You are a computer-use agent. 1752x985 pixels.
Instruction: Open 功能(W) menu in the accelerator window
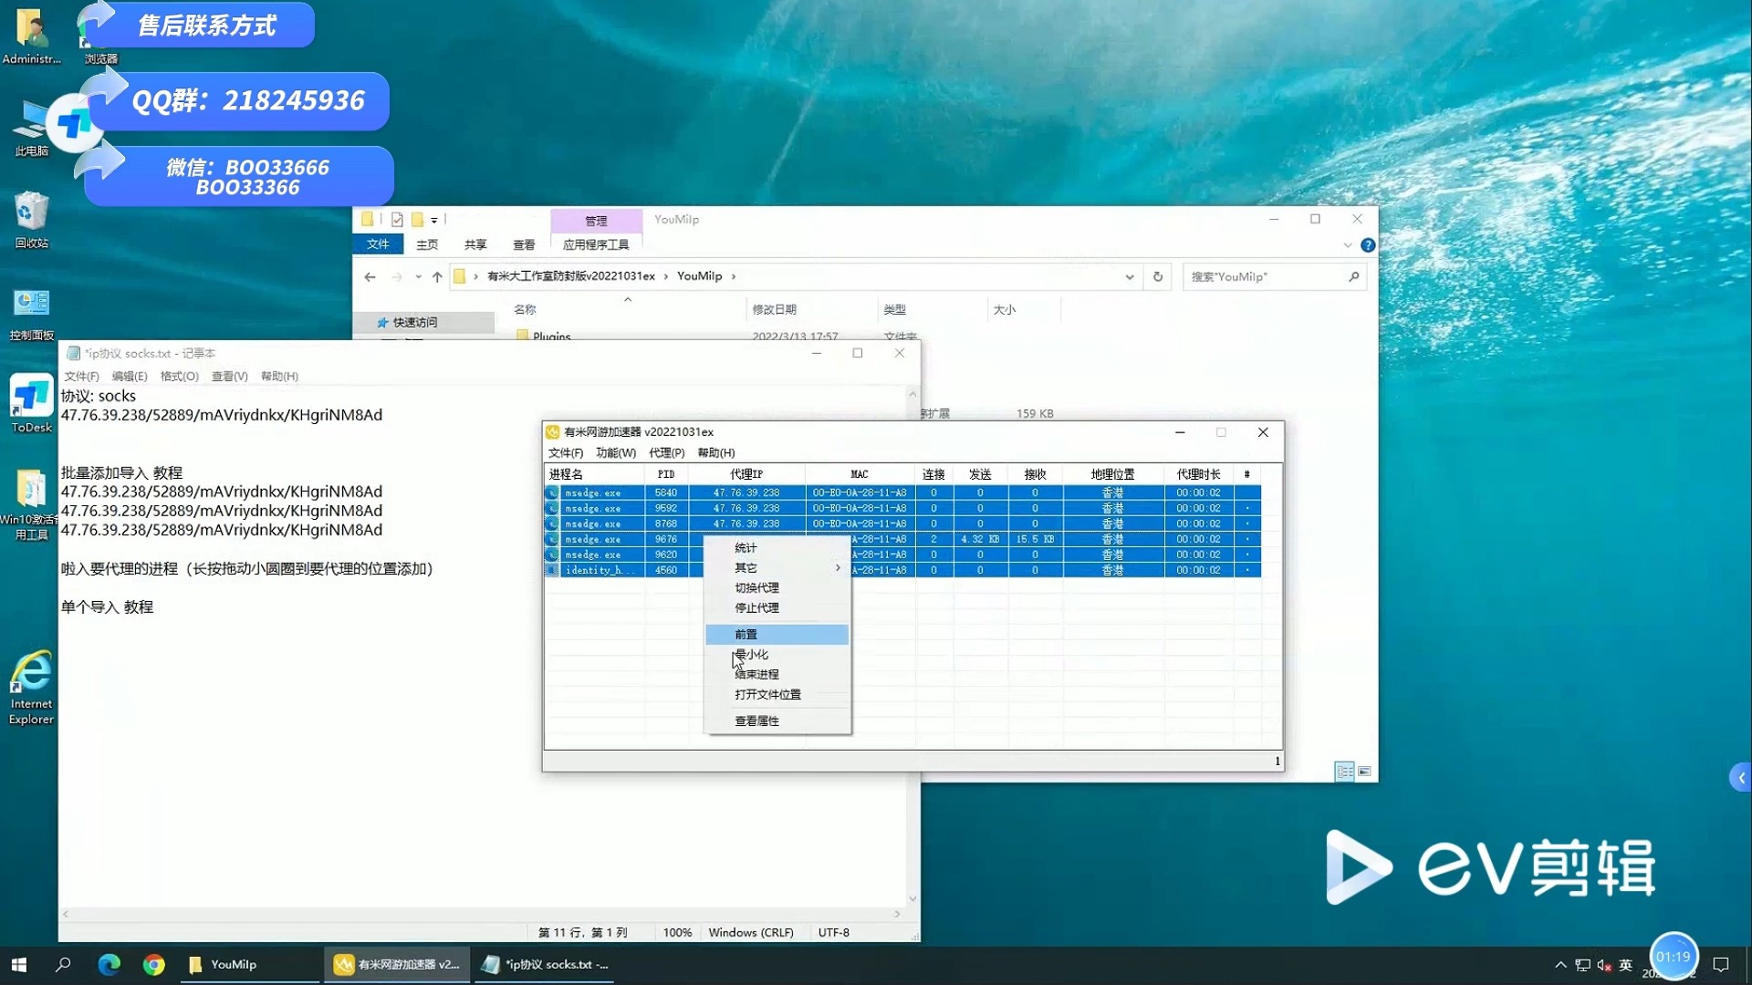tap(616, 453)
